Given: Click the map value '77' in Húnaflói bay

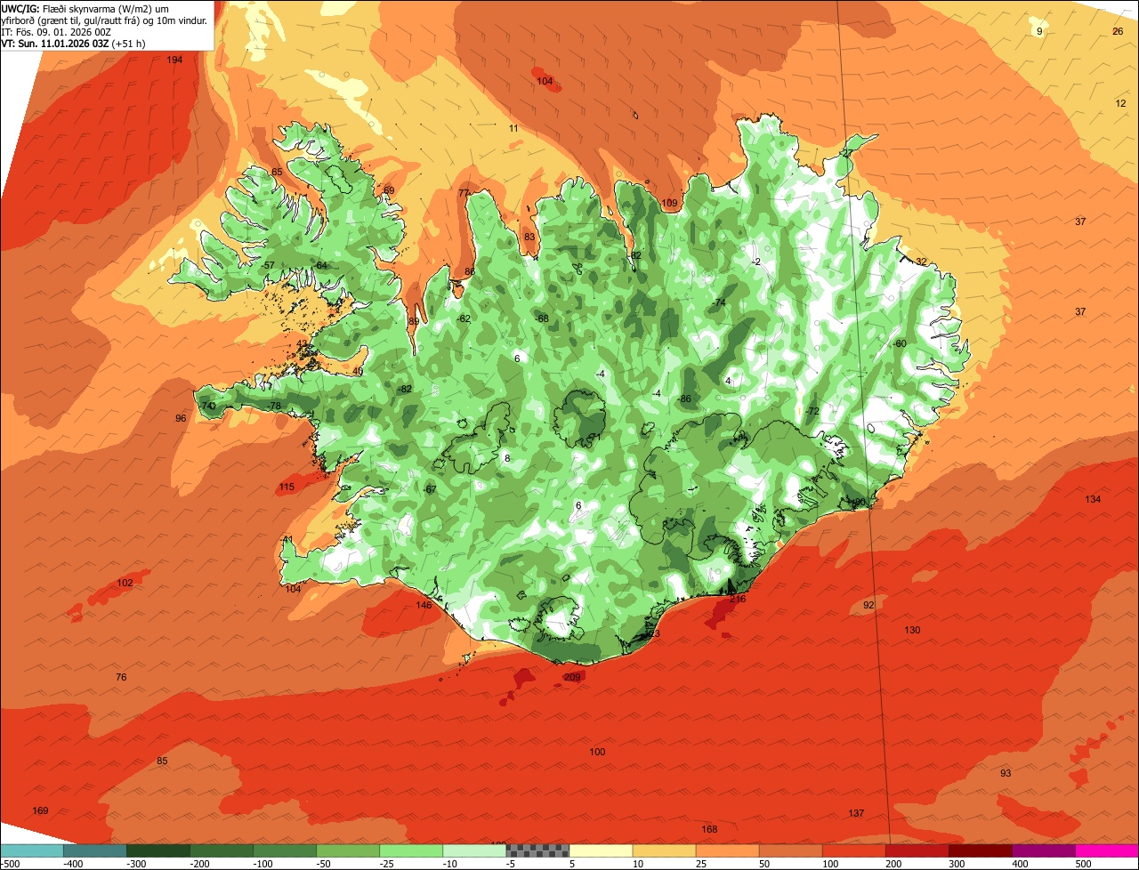Looking at the screenshot, I should coord(464,193).
